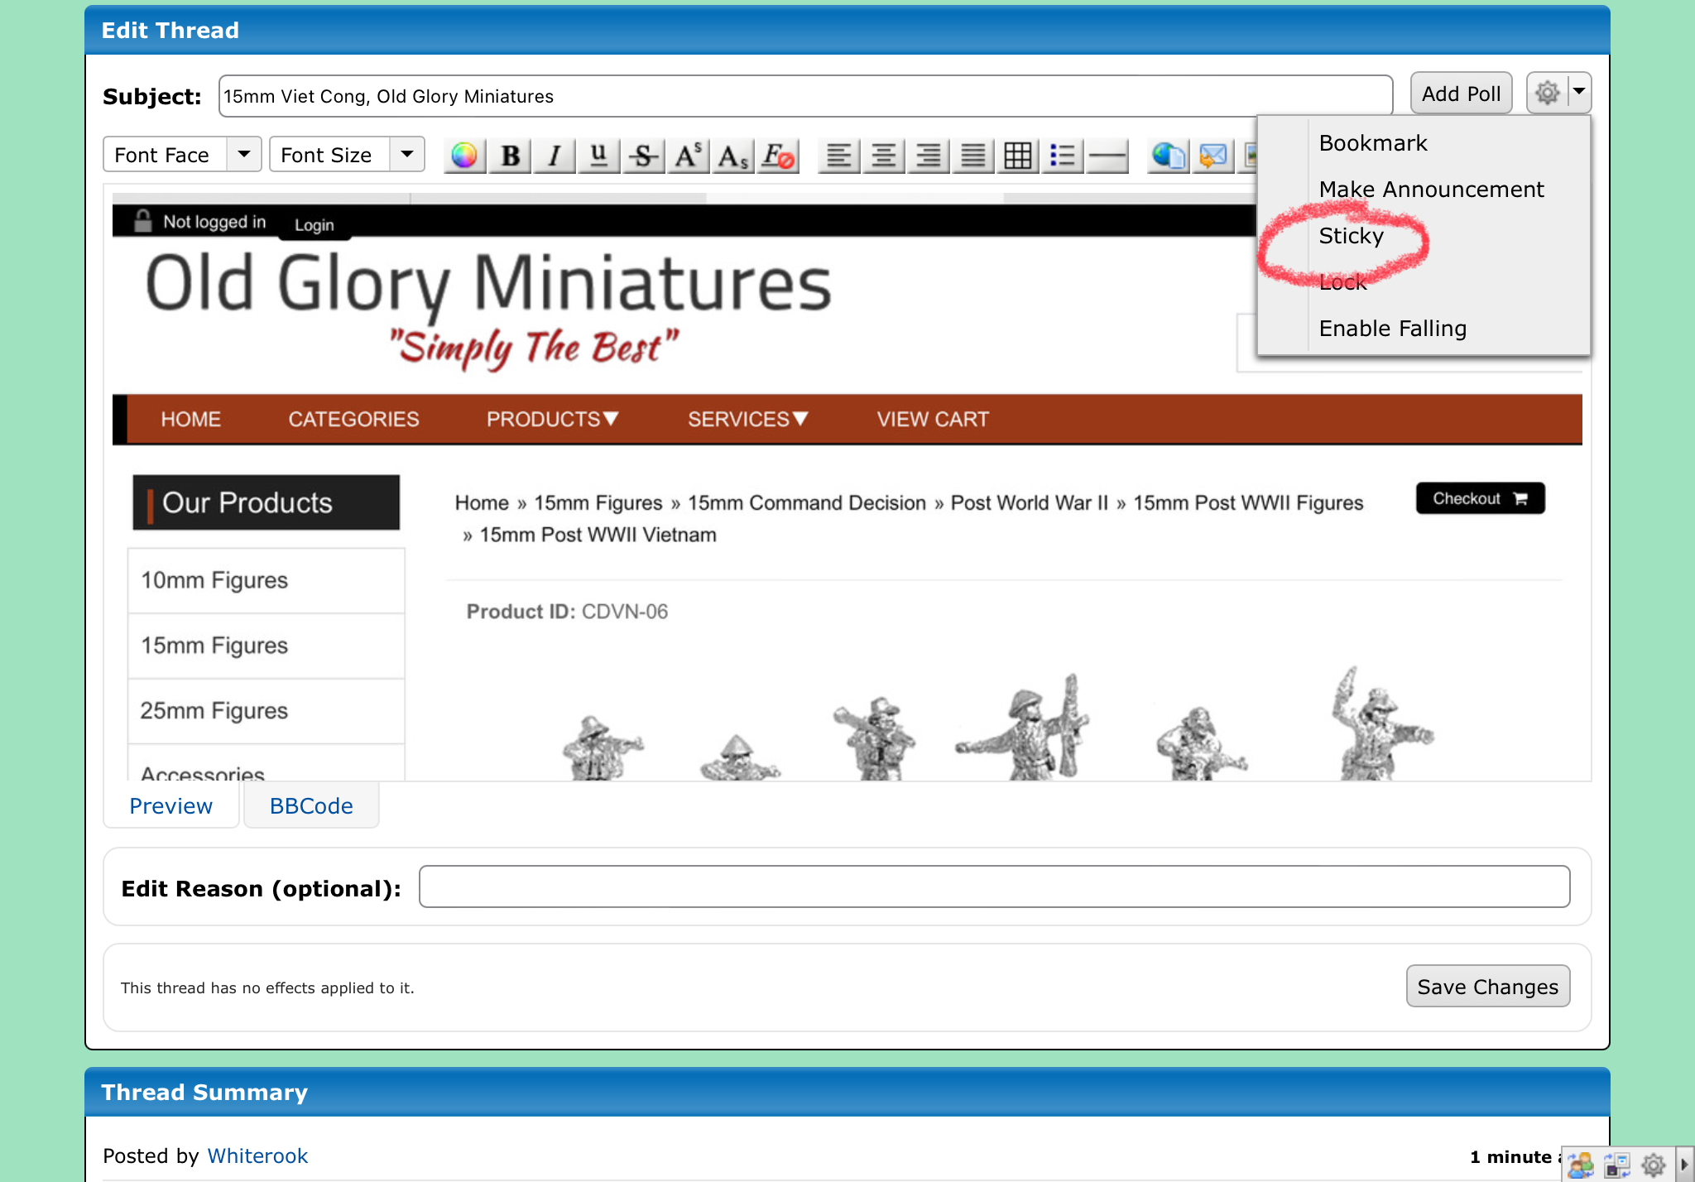Screen dimensions: 1695x1182
Task: Open the text color wheel picker
Action: click(x=464, y=156)
